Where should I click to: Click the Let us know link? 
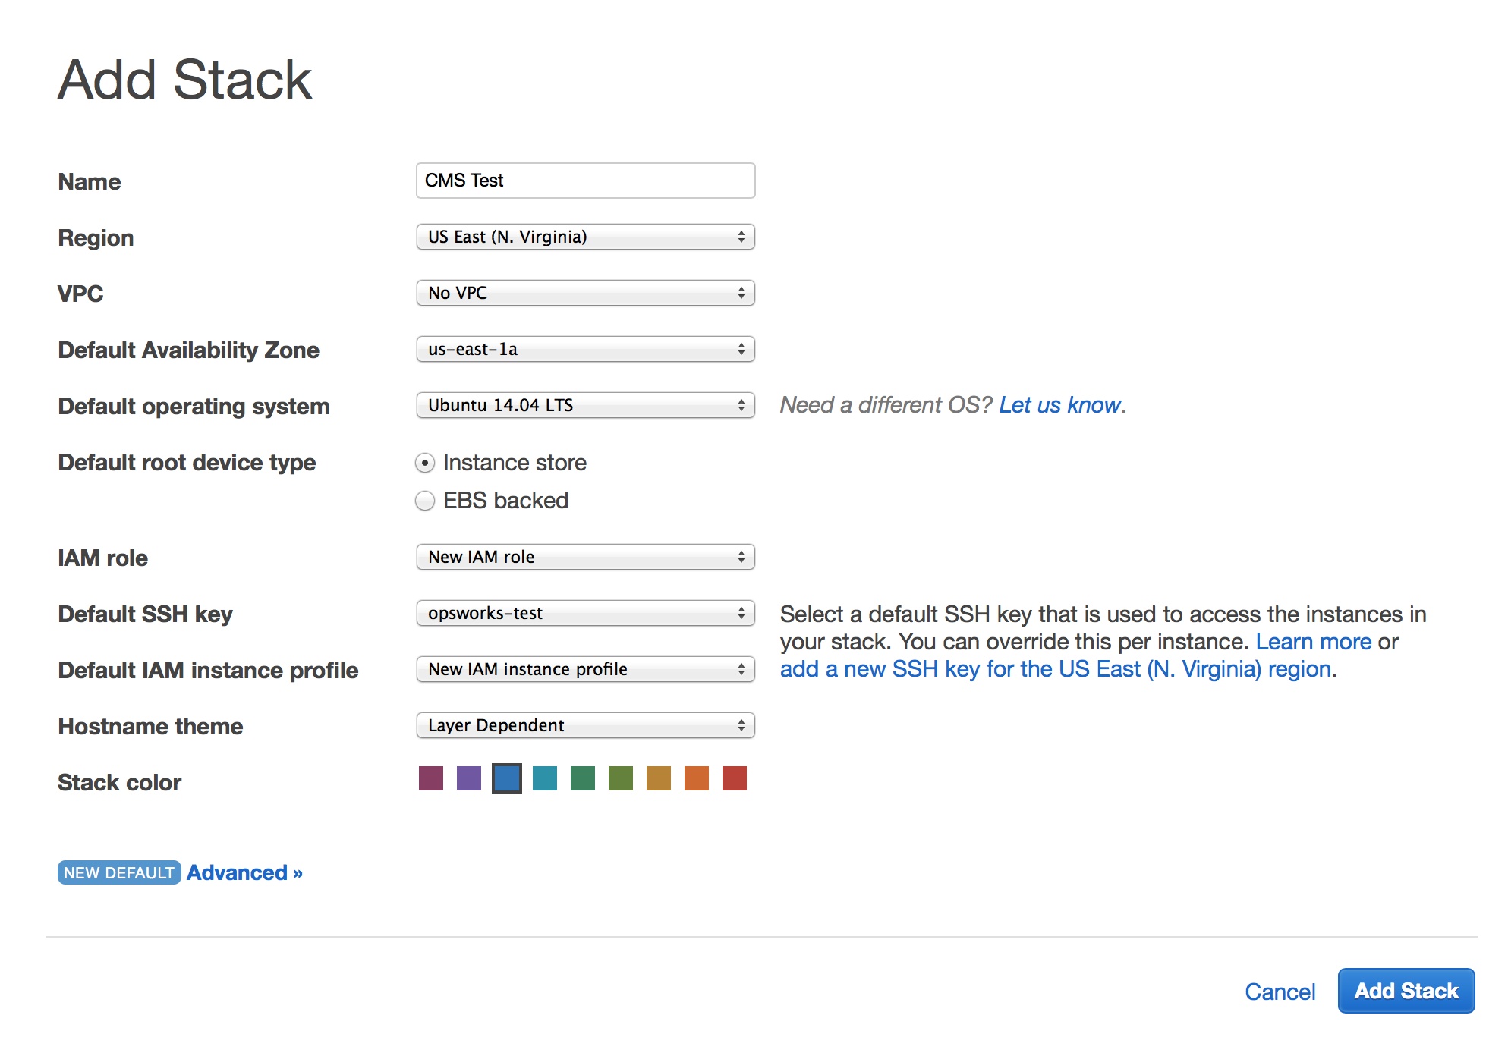coord(1059,405)
